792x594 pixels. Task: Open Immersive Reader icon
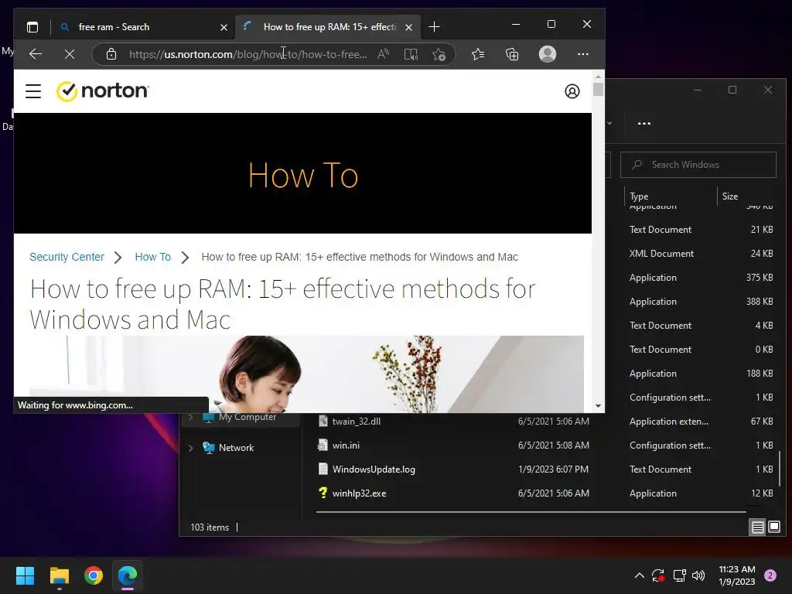pos(411,54)
